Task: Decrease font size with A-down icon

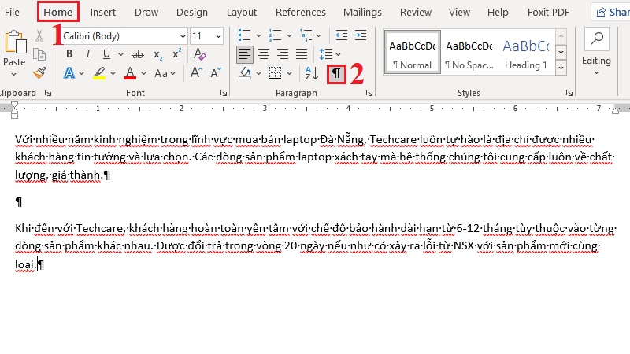Action: 215,73
